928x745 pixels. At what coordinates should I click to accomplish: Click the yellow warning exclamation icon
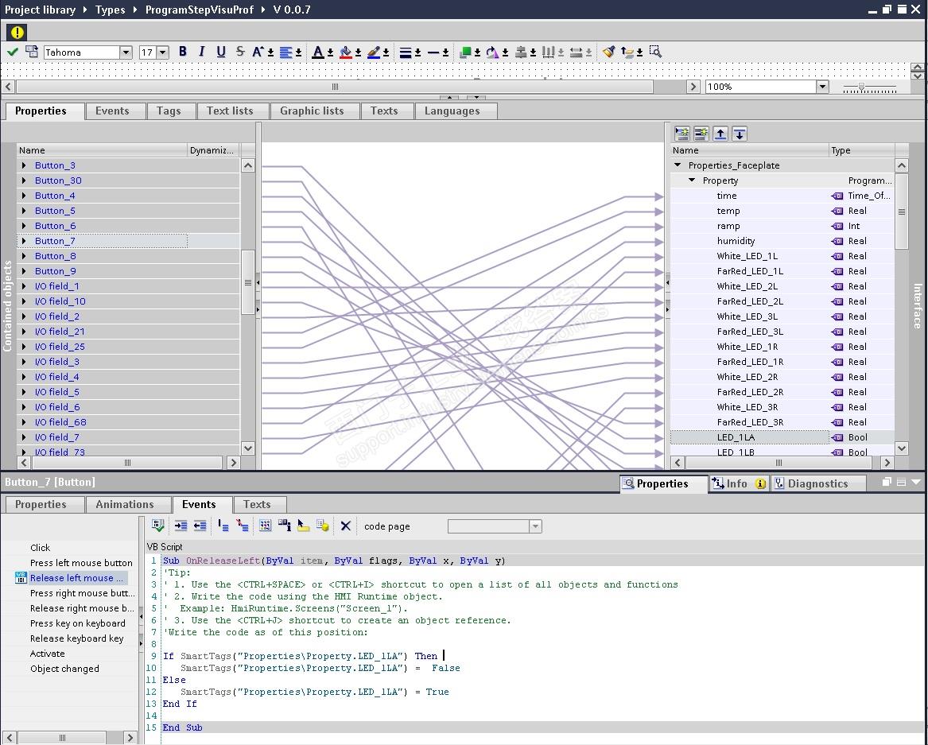(x=17, y=33)
